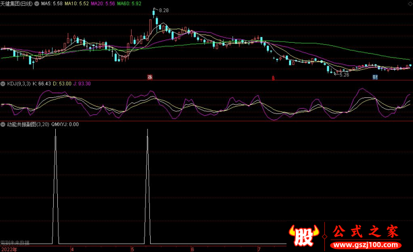Click the 涨 marker below the candlesticks

(x=150, y=77)
